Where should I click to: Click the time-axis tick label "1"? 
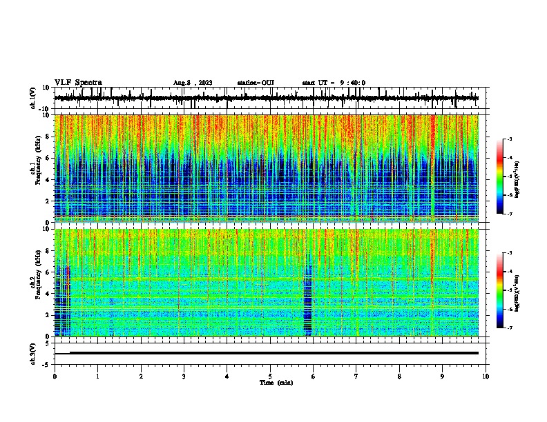coord(97,376)
